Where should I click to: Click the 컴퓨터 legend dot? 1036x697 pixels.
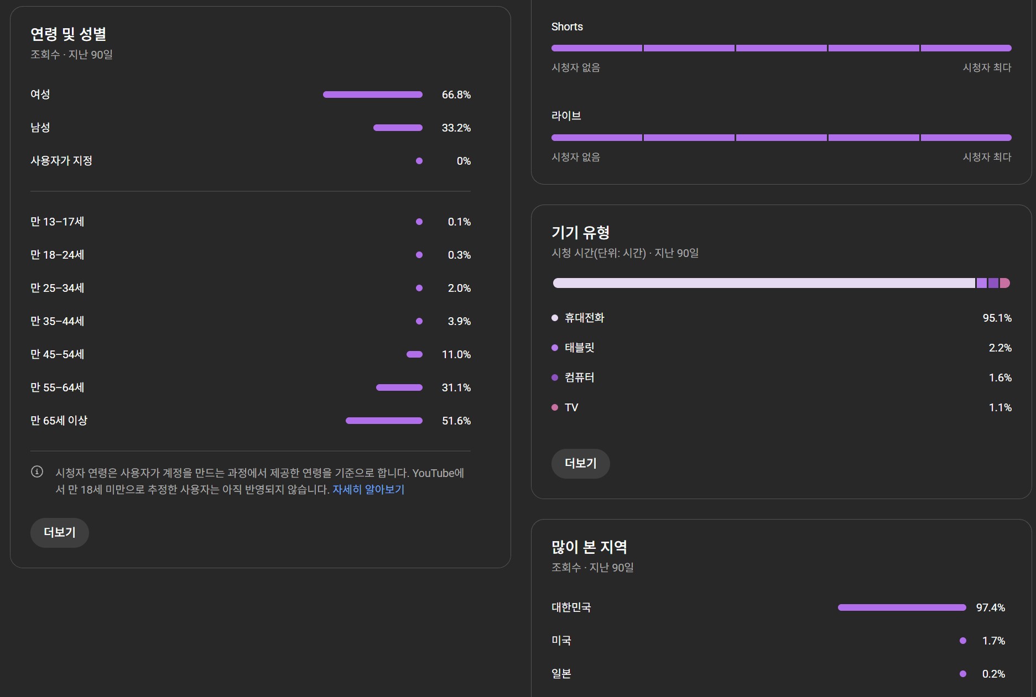coord(555,378)
